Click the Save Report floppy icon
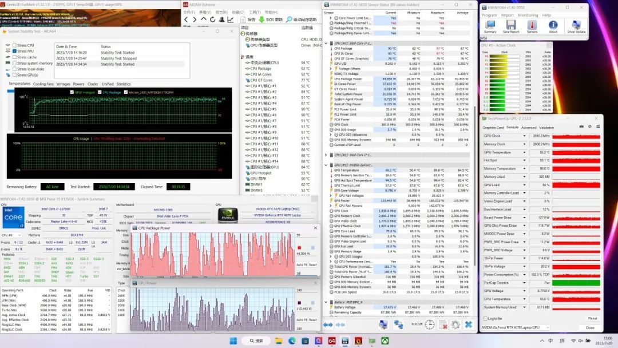 pos(511,26)
